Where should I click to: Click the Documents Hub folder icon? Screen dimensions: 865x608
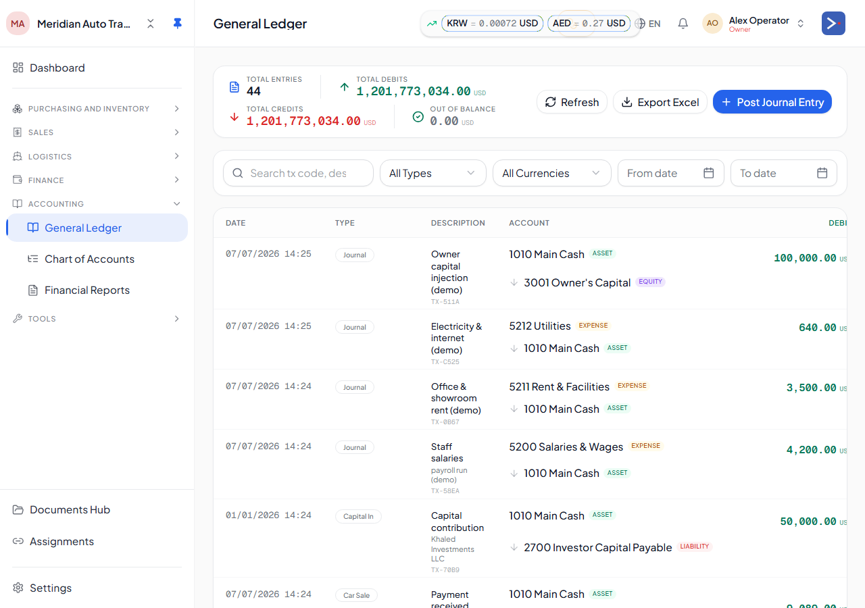click(18, 509)
